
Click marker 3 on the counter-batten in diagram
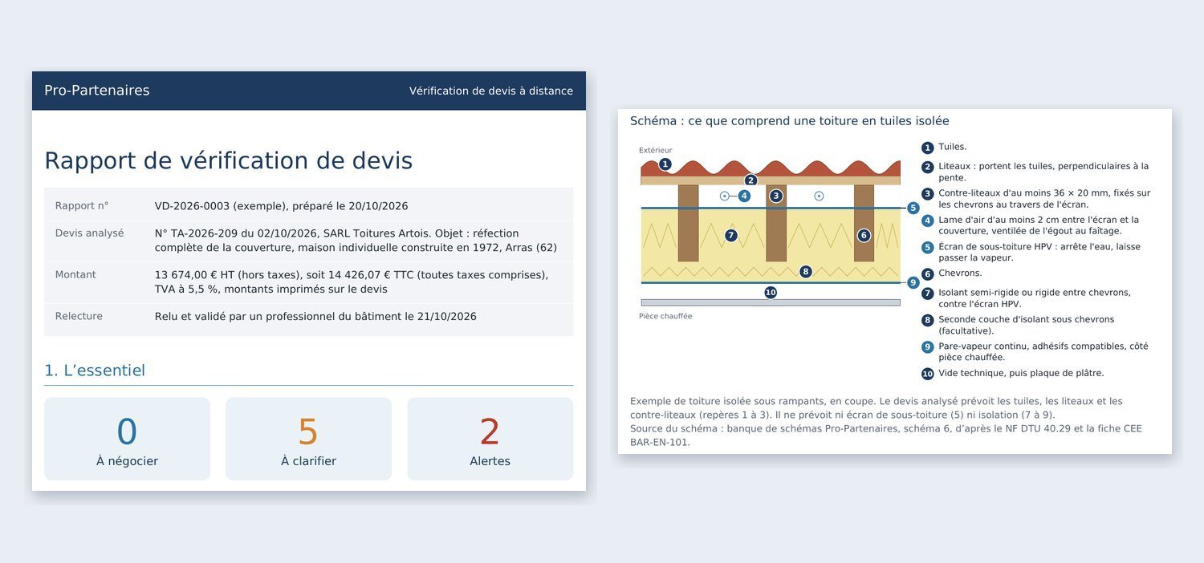coord(775,196)
